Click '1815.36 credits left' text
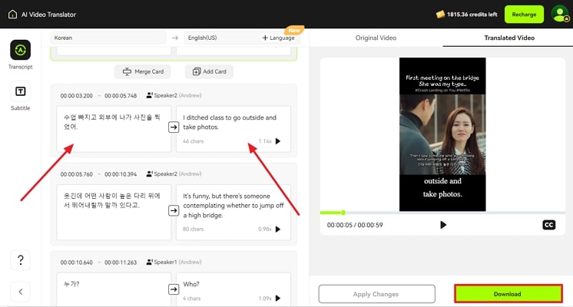The width and height of the screenshot is (573, 307). tap(472, 15)
